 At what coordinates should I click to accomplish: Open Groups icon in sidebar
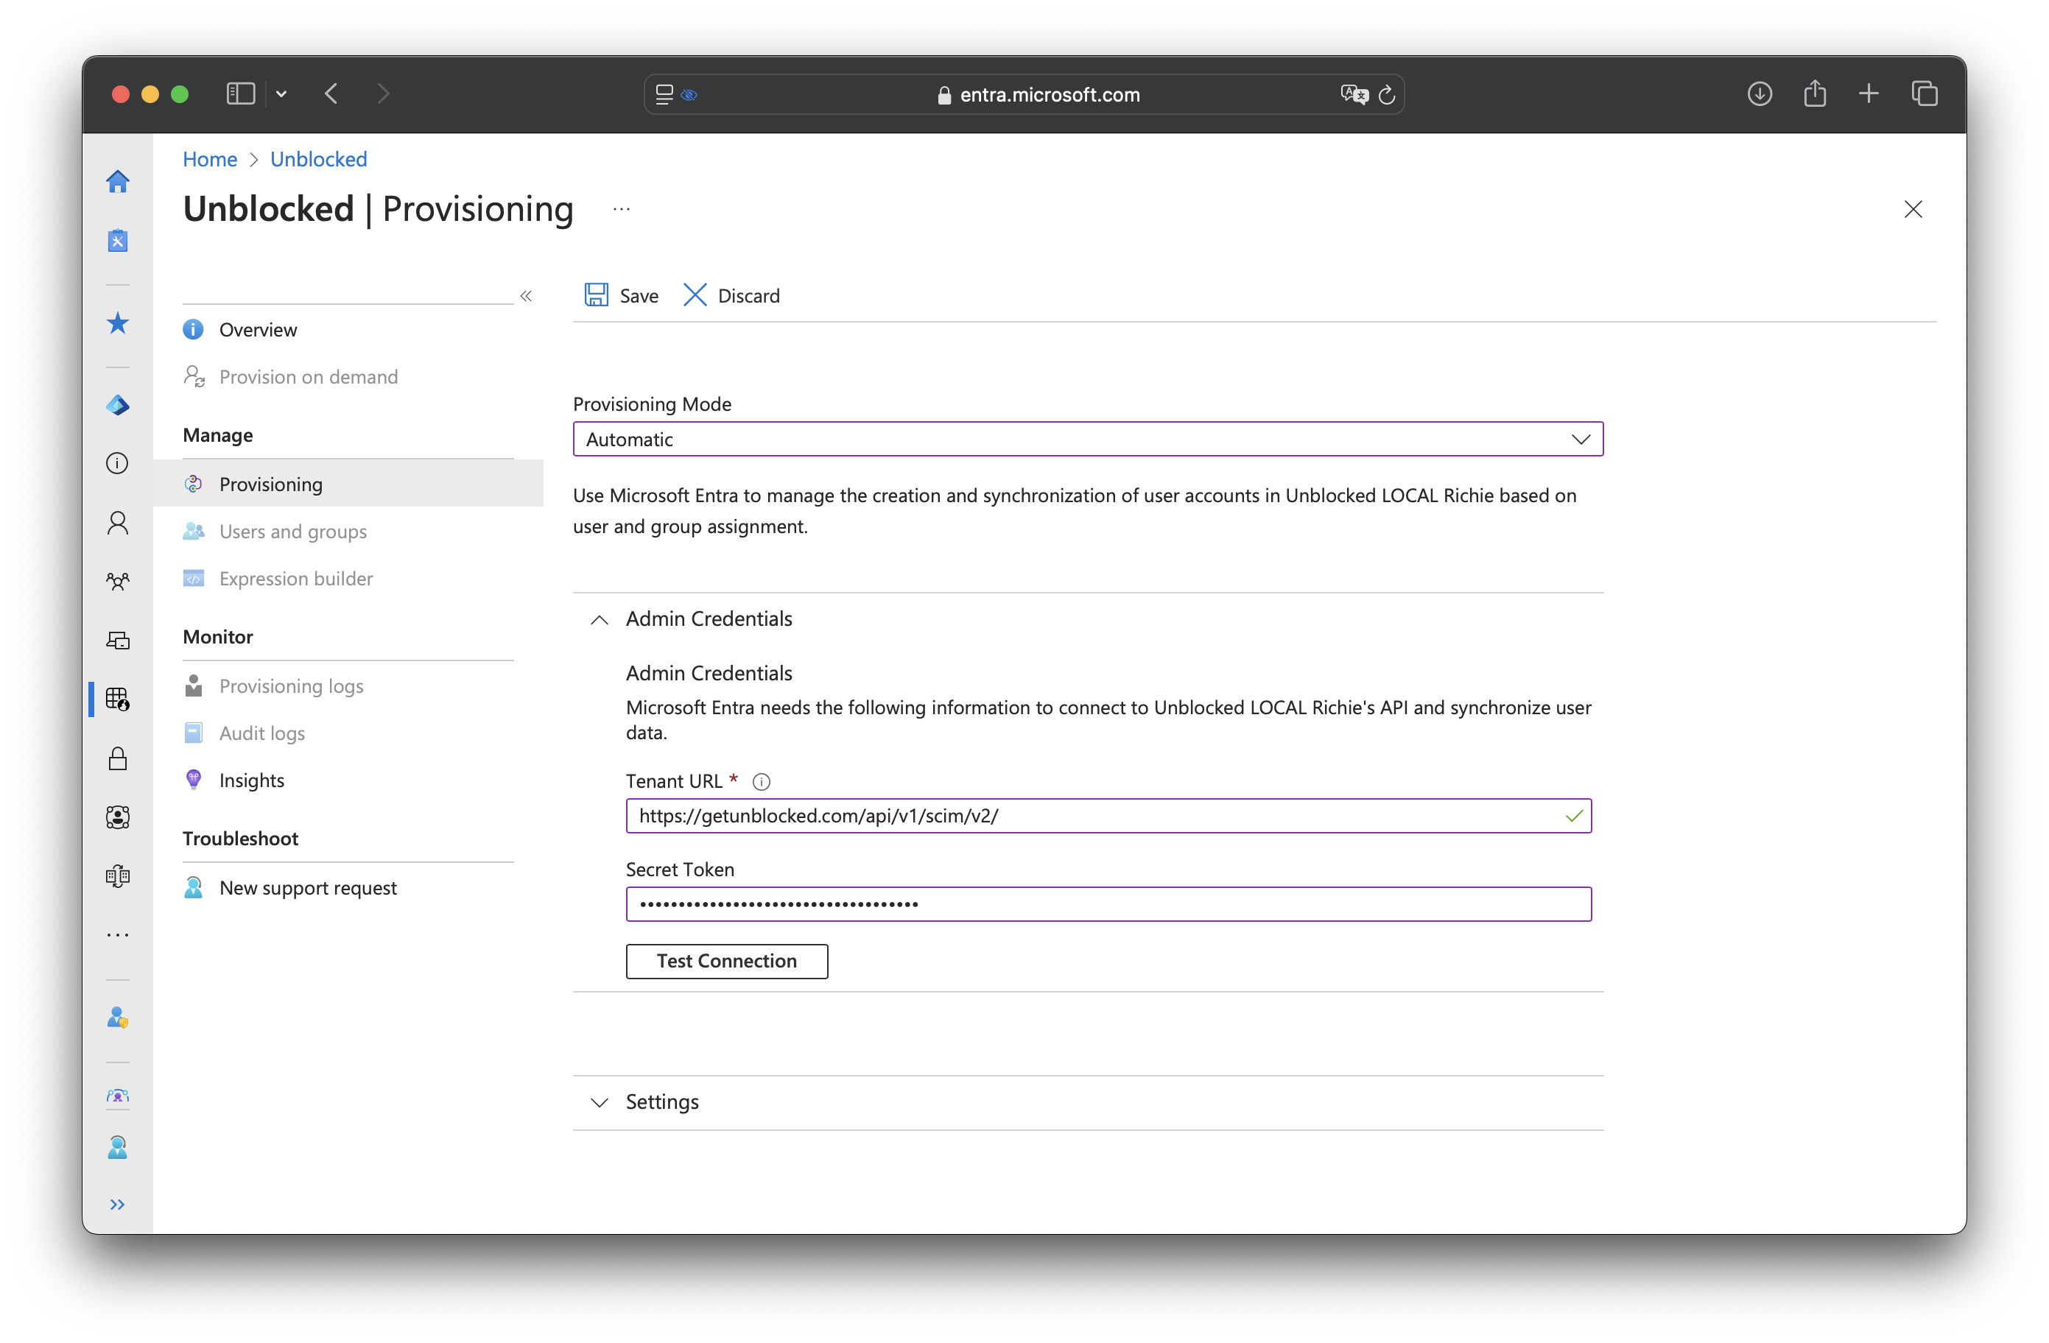[x=118, y=582]
